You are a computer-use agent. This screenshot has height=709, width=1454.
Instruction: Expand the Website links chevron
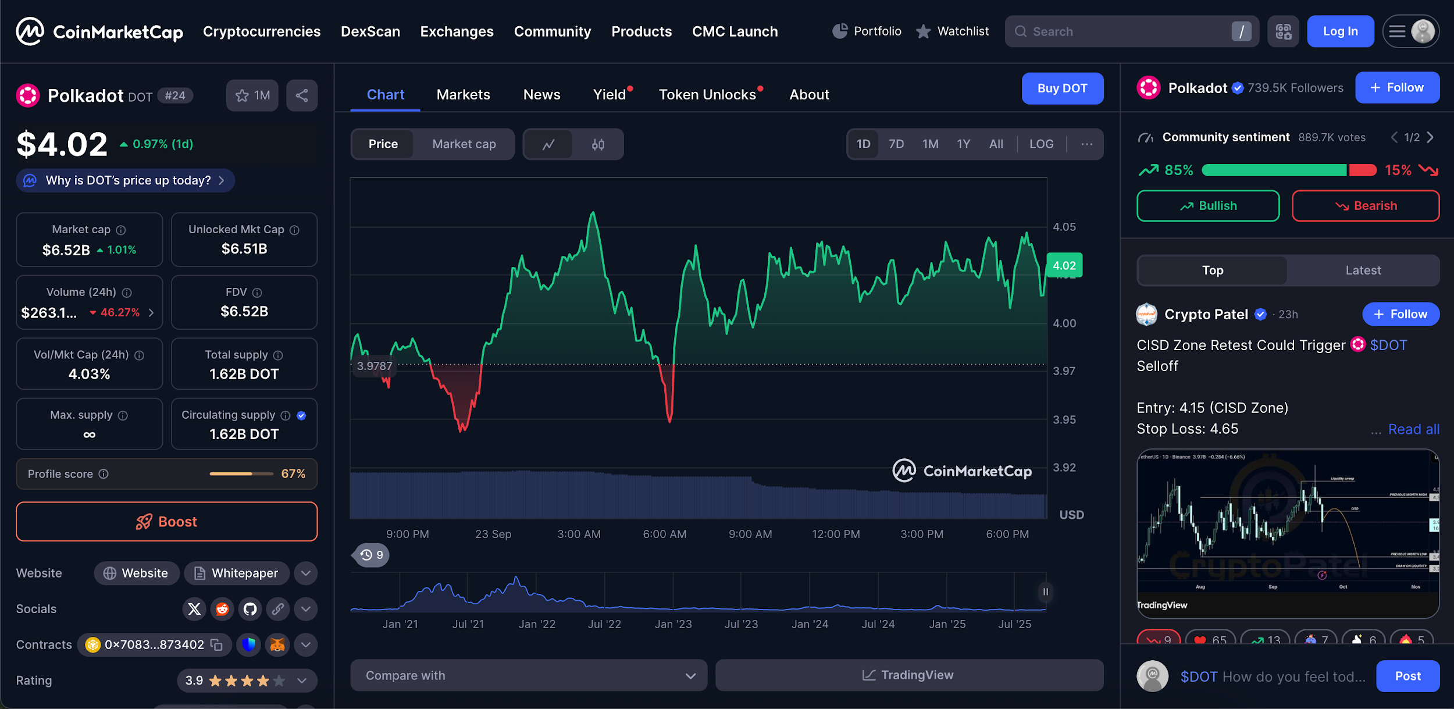[x=305, y=573]
